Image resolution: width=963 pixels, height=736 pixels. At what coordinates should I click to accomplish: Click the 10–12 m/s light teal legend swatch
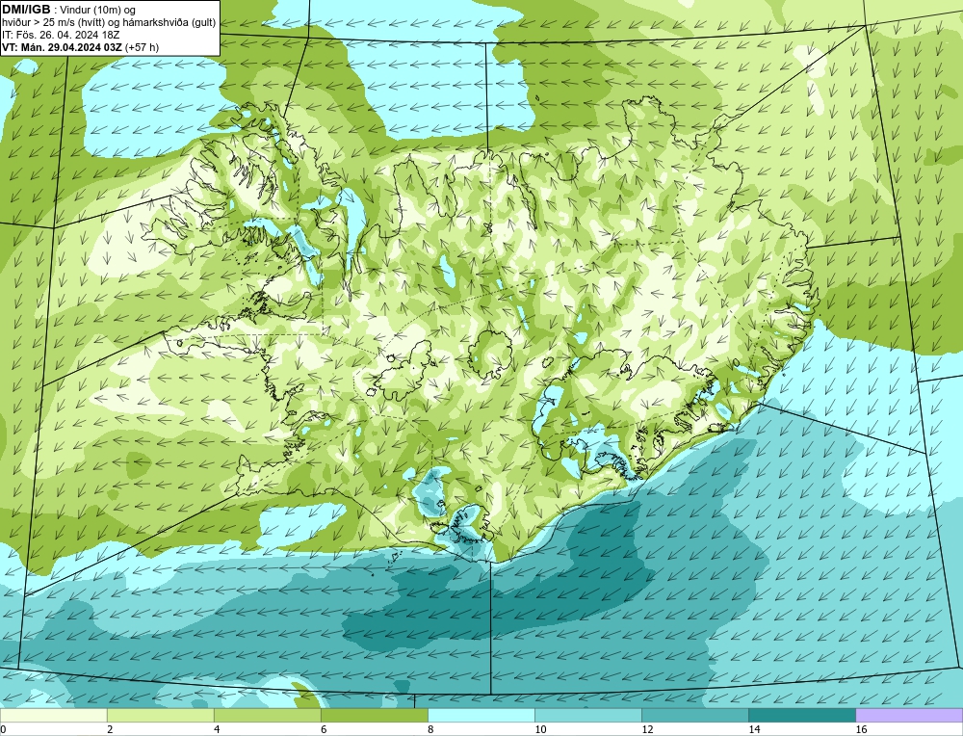pyautogui.click(x=587, y=715)
